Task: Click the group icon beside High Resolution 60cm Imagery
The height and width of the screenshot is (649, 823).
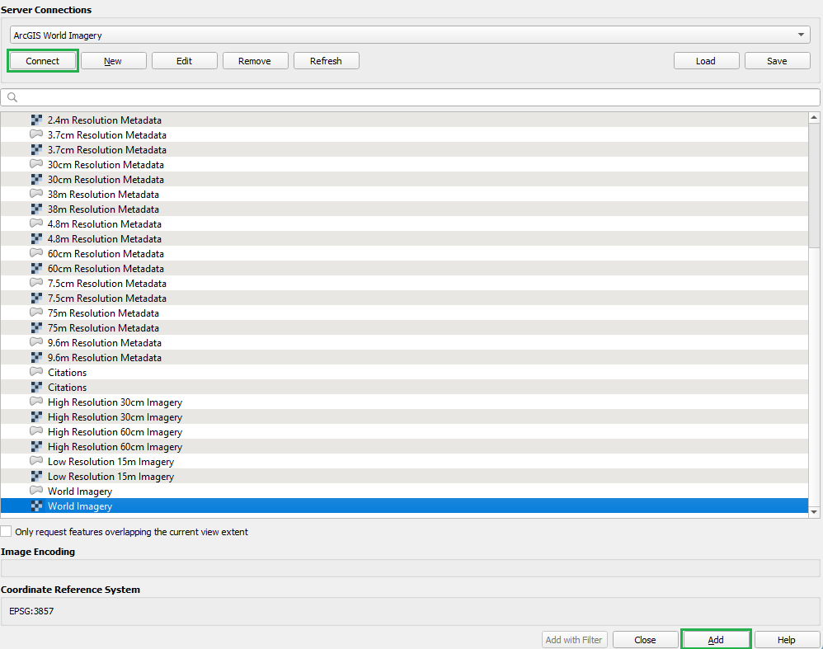Action: tap(36, 431)
